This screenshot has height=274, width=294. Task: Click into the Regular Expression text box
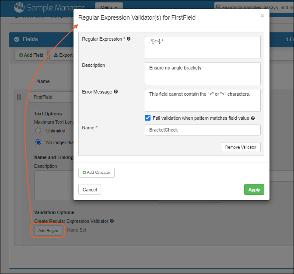pos(203,47)
